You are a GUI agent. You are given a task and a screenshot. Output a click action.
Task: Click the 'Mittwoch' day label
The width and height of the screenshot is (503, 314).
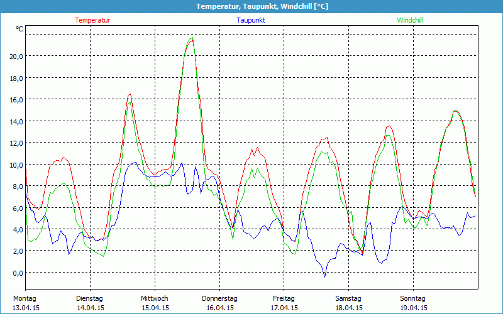point(155,299)
